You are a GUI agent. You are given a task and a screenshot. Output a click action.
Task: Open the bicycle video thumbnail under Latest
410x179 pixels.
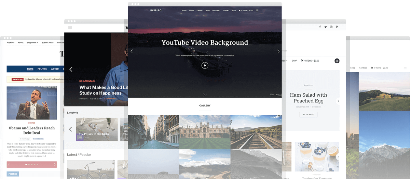point(91,169)
